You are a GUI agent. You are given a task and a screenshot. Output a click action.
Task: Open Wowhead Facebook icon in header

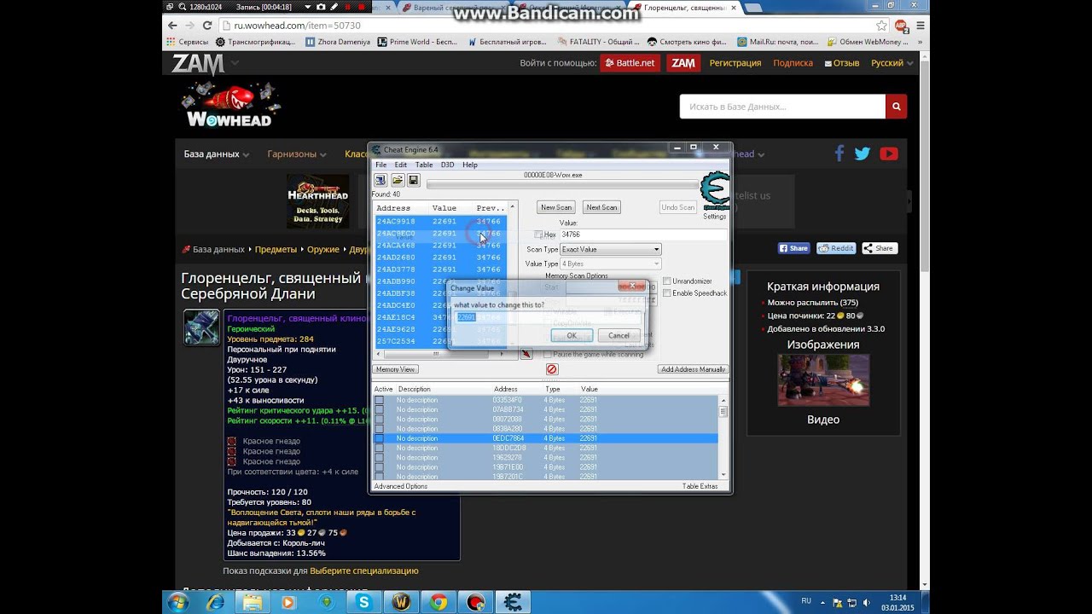[x=839, y=153]
